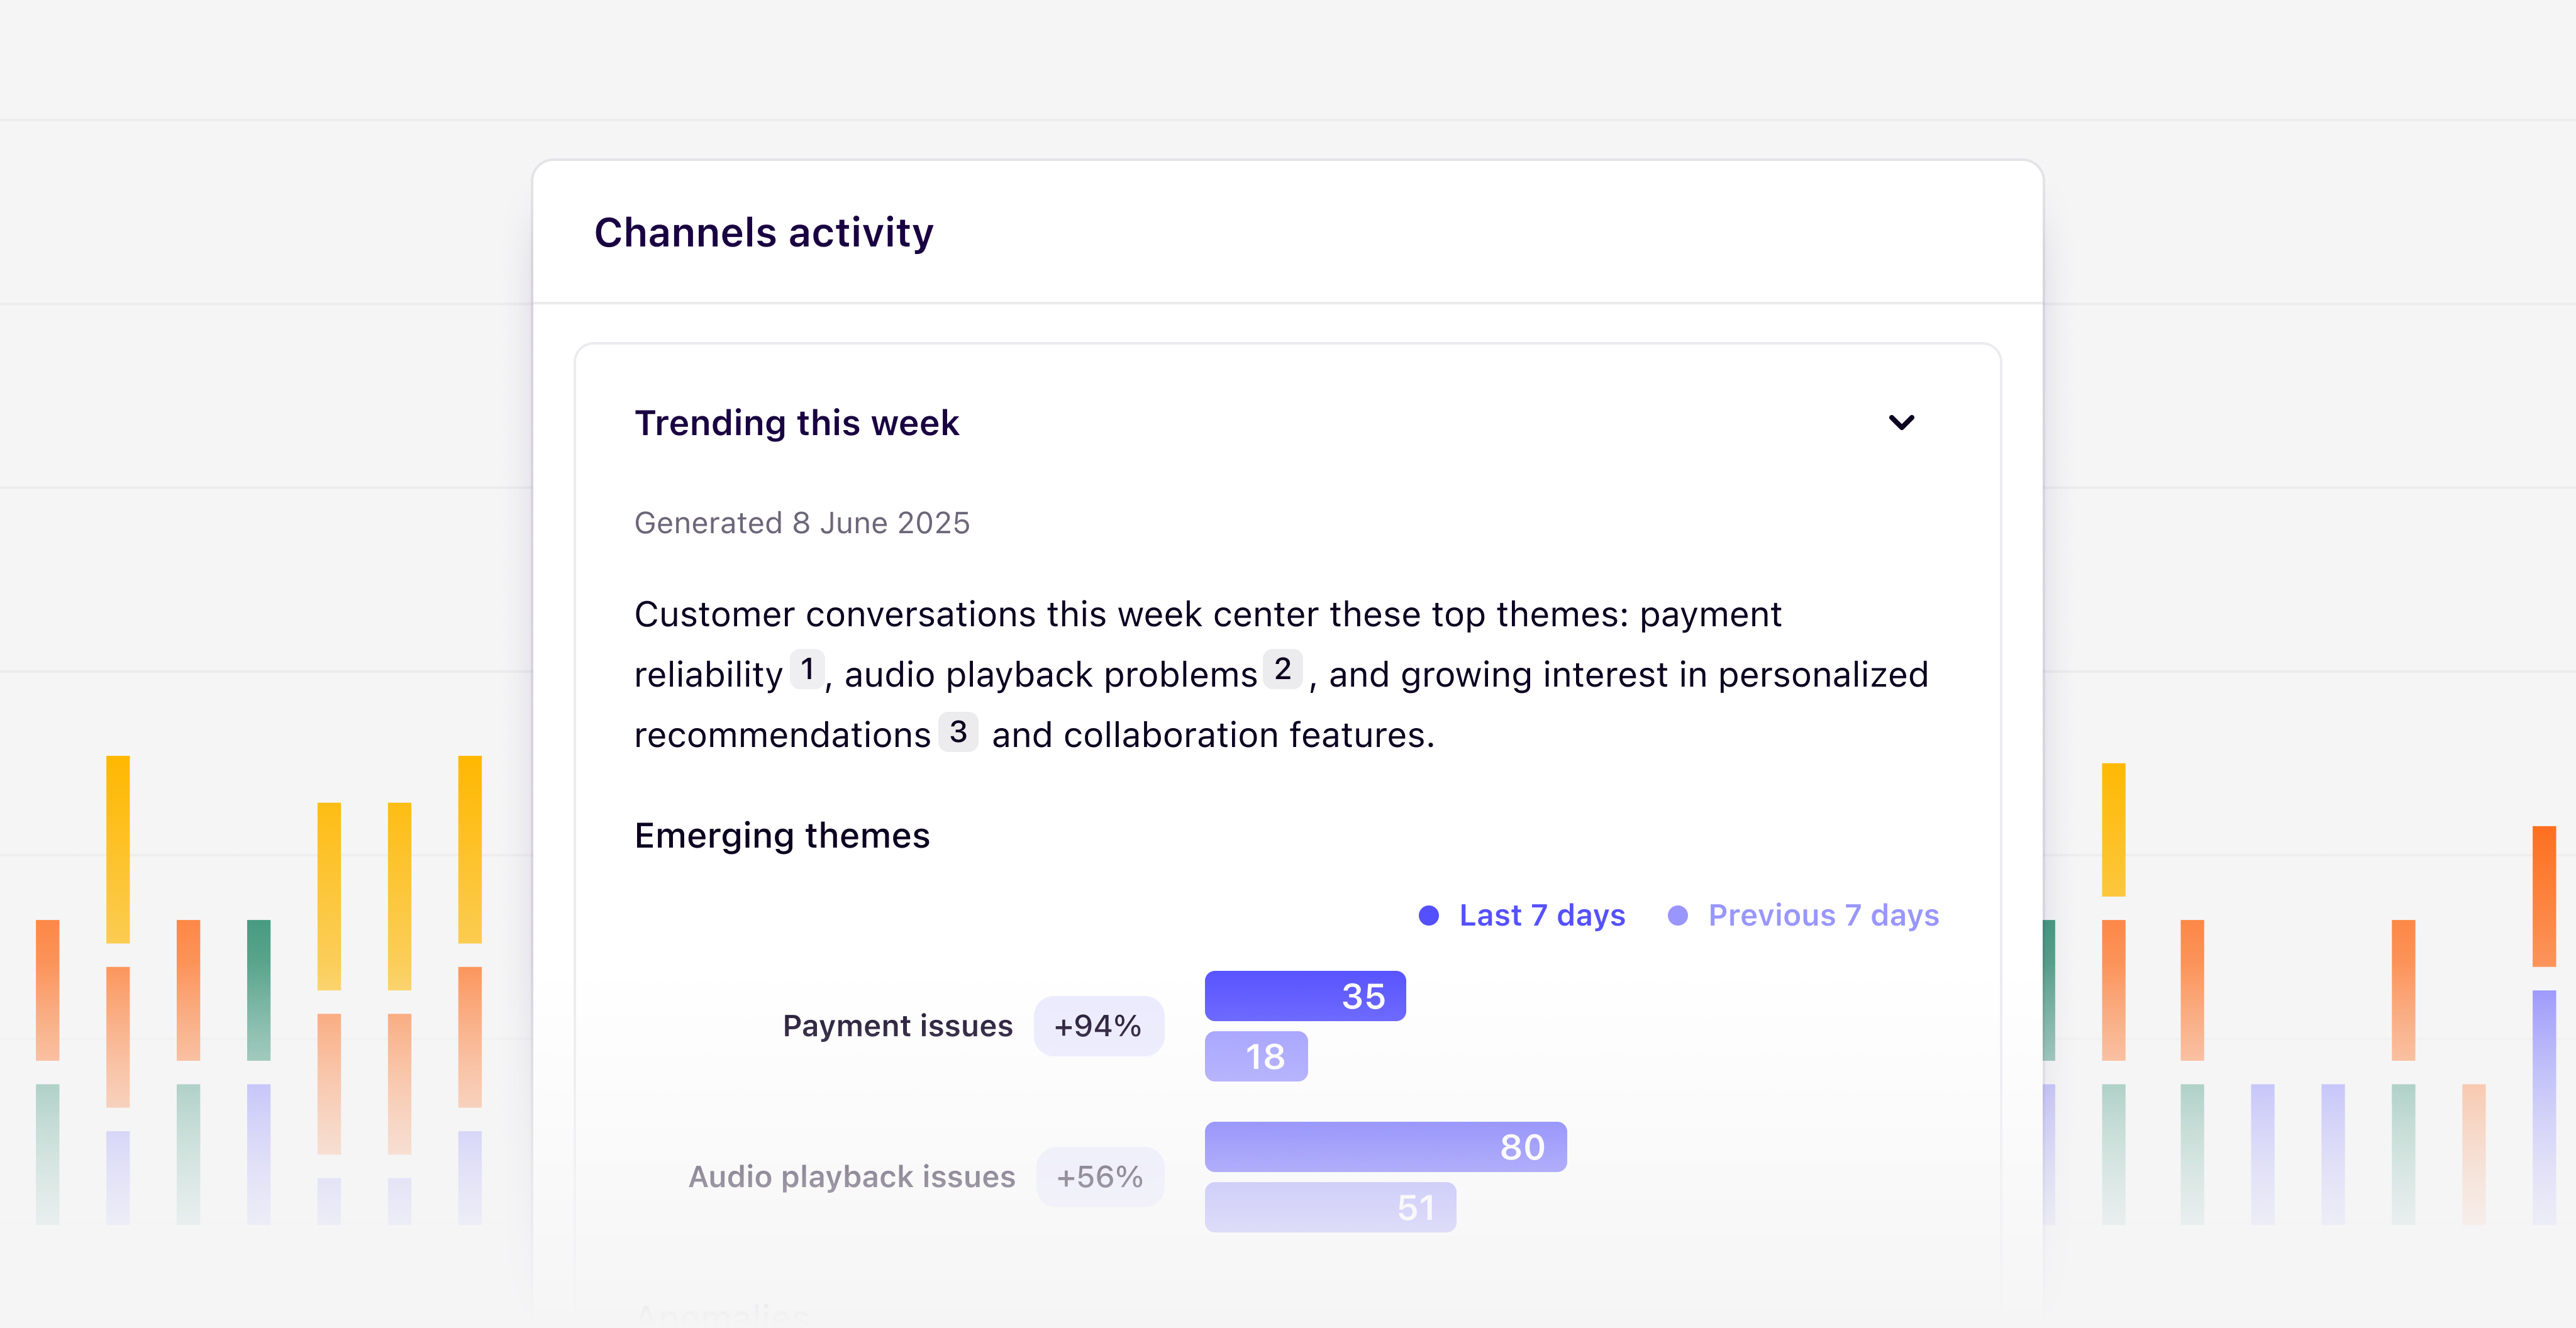Screen dimensions: 2576x1328
Task: Click the Generated 8 June 2025 timestamp
Action: coord(801,522)
